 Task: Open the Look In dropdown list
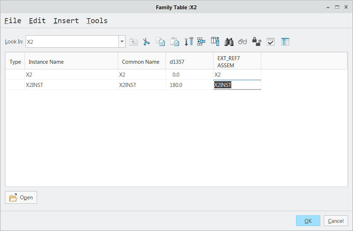click(122, 42)
